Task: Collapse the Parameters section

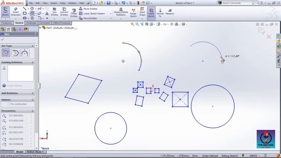Action: [x=32, y=111]
